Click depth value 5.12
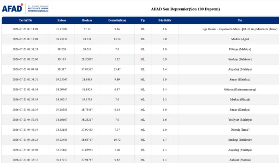Screen dimensions: 279x163 point(117,59)
